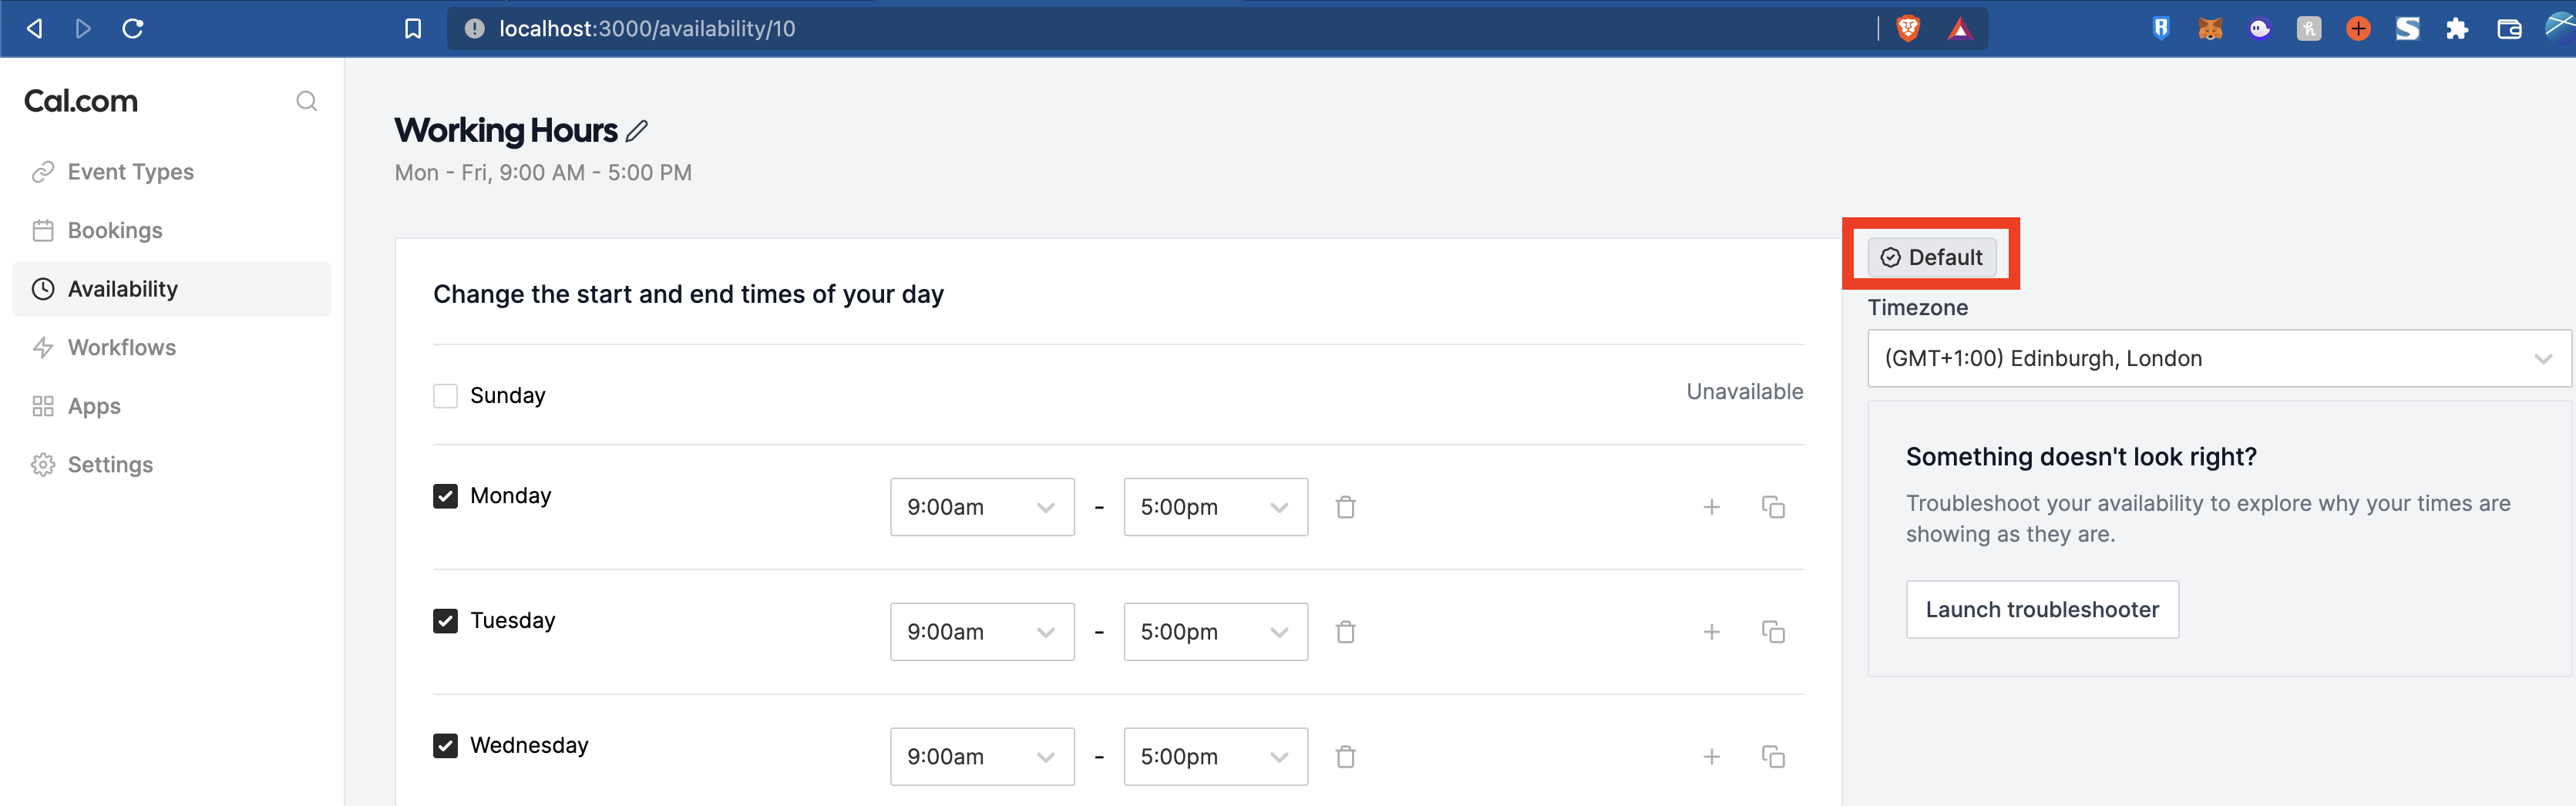The height and width of the screenshot is (806, 2576).
Task: Enable the Sunday availability checkbox
Action: [445, 396]
